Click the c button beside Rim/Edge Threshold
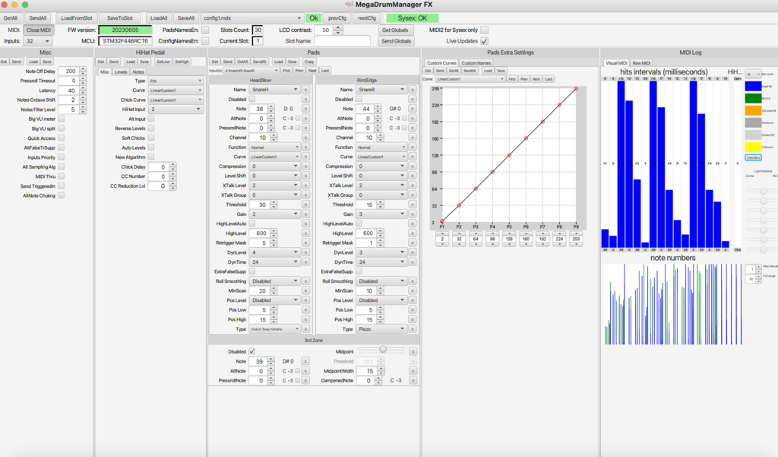Image resolution: width=778 pixels, height=457 pixels. point(413,205)
